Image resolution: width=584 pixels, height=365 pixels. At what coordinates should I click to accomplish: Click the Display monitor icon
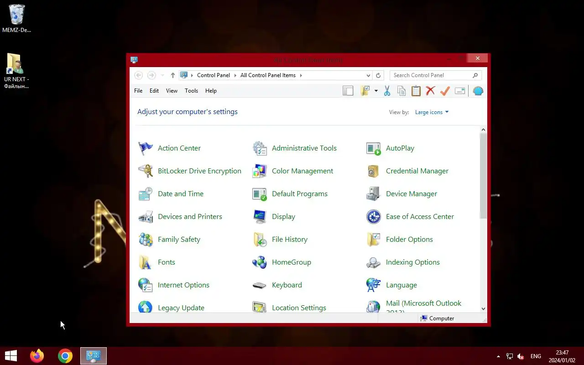click(x=260, y=217)
